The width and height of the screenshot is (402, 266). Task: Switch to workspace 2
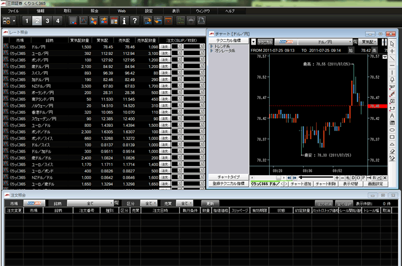pyautogui.click(x=37, y=21)
